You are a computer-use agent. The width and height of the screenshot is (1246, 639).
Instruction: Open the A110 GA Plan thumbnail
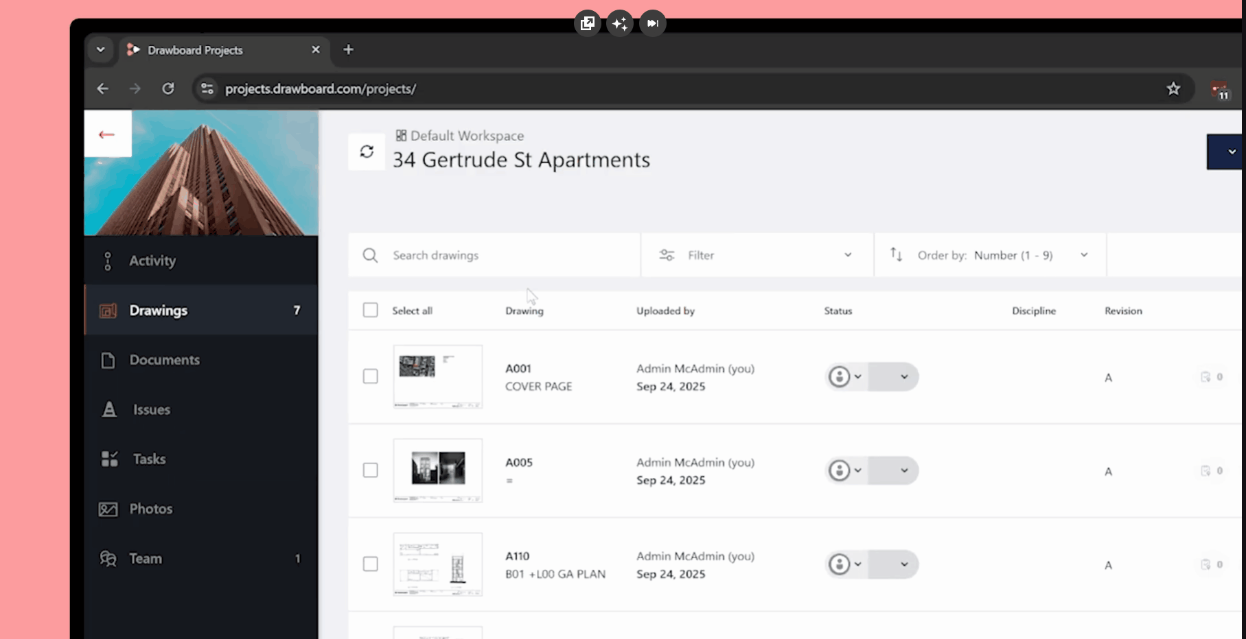click(438, 564)
